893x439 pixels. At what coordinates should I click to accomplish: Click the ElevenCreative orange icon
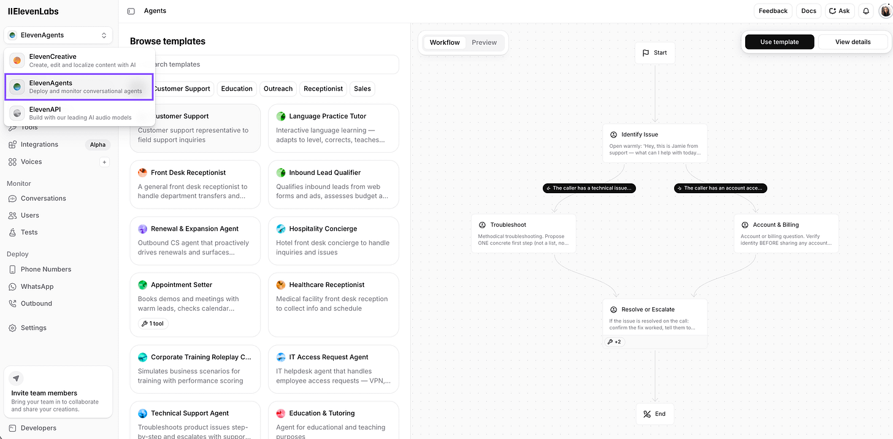(17, 61)
